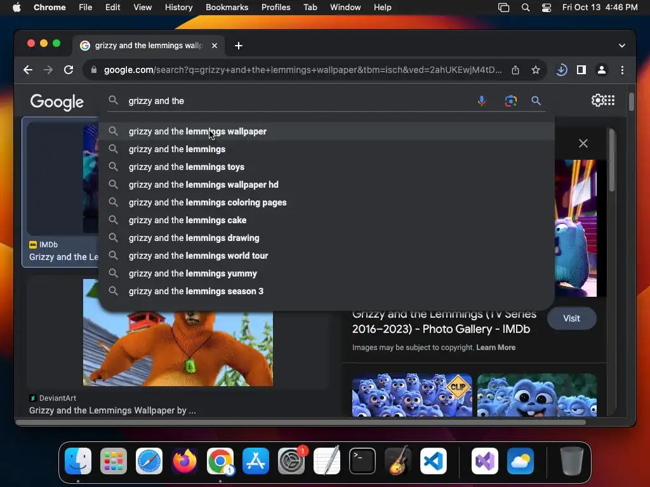This screenshot has height=487, width=650.
Task: Open a new tab with plus button
Action: pyautogui.click(x=239, y=46)
